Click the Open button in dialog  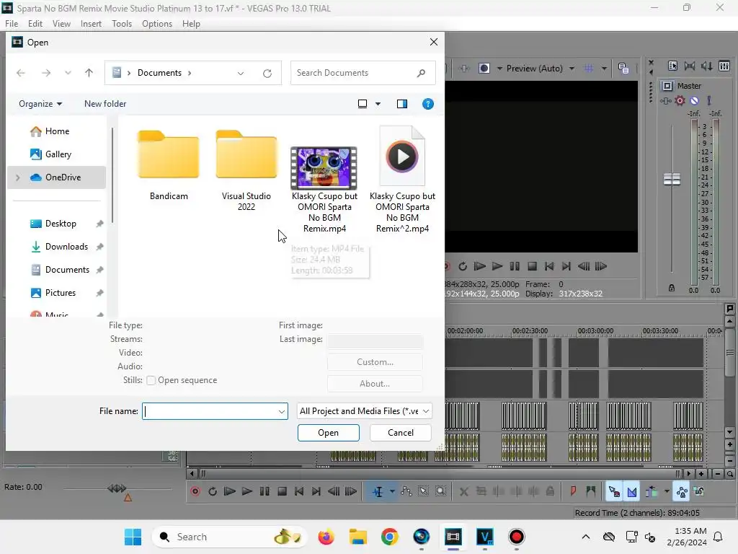[328, 433]
